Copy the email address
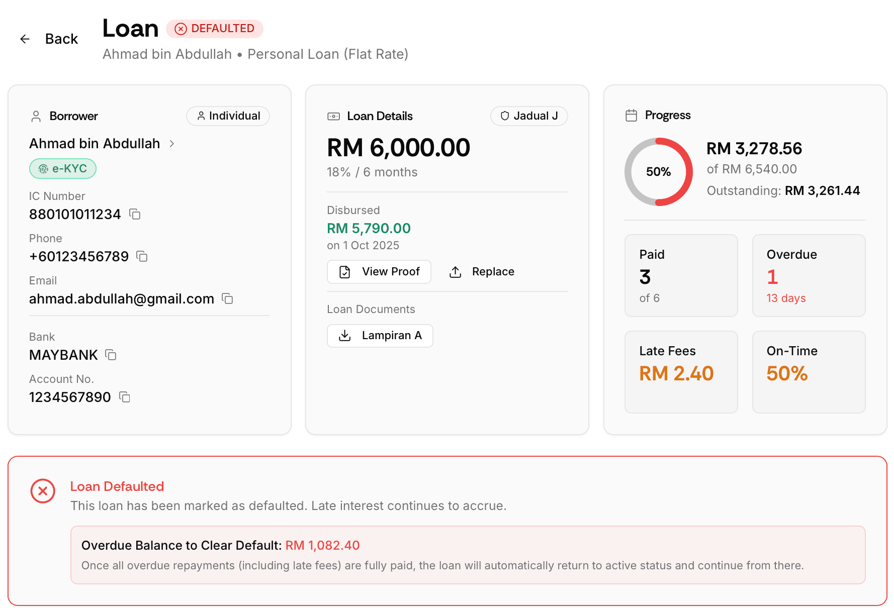Screen dimensions: 894x613 227,298
